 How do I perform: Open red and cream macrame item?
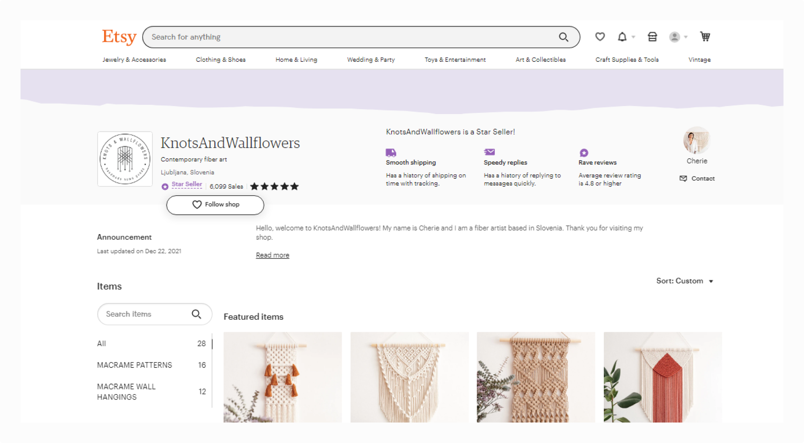click(662, 377)
